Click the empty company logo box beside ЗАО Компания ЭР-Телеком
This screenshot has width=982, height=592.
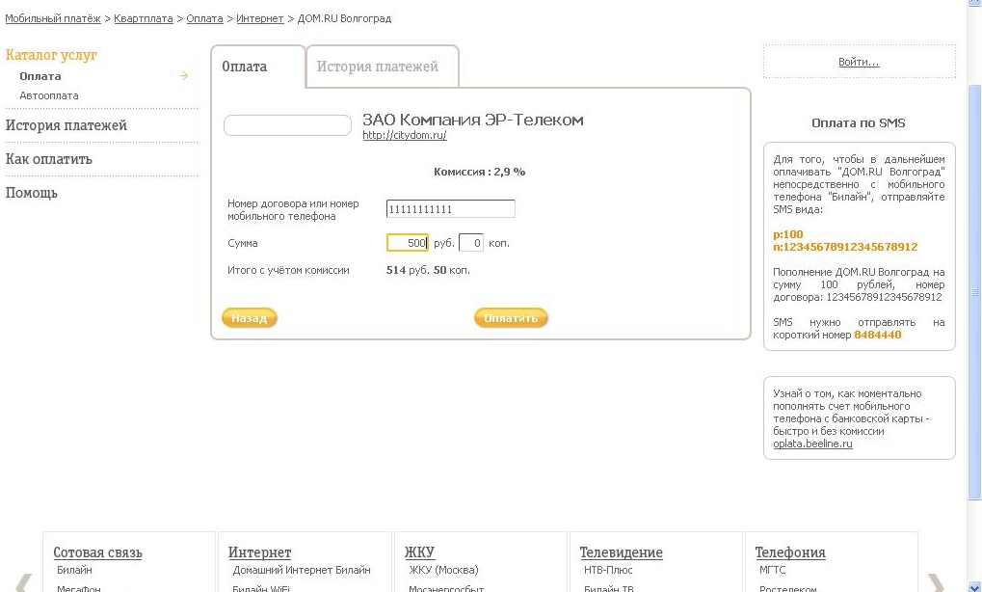tap(287, 125)
